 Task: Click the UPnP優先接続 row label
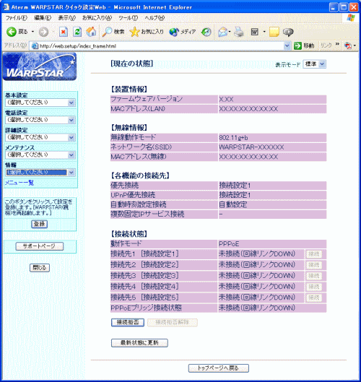tap(133, 195)
